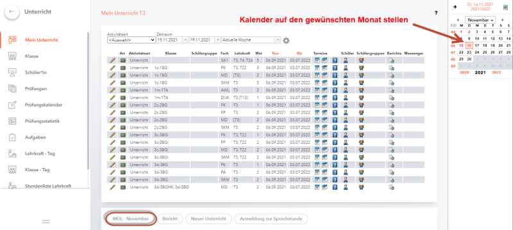Open the settings gear next to Zeitraum
The image size is (513, 230).
click(x=286, y=40)
